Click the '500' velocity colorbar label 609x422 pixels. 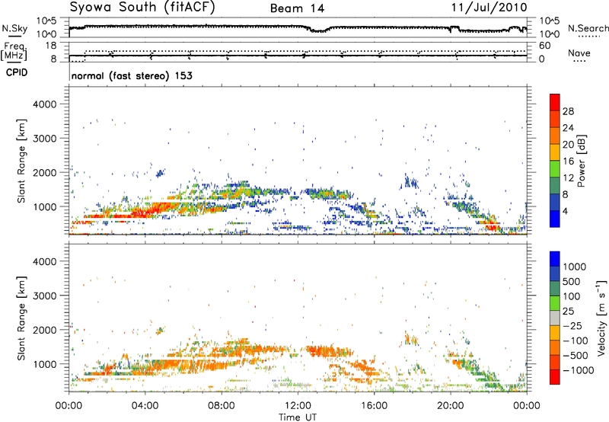[x=572, y=281]
